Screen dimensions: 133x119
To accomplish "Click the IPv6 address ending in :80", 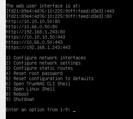I will click(59, 16).
